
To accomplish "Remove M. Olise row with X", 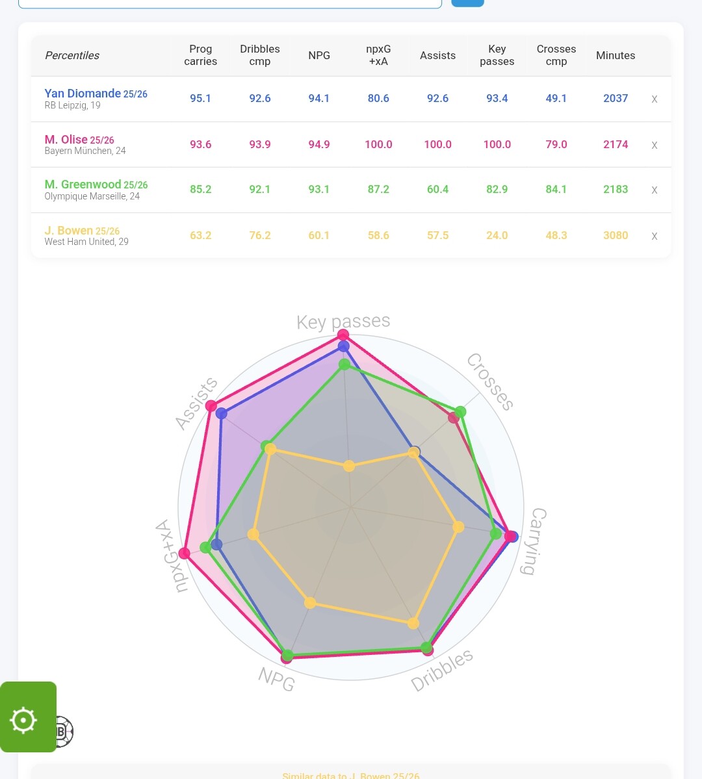I will tap(654, 145).
